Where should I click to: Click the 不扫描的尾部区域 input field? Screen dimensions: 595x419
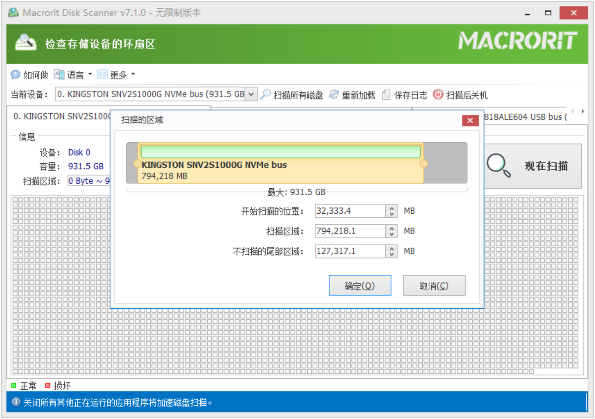tap(350, 251)
